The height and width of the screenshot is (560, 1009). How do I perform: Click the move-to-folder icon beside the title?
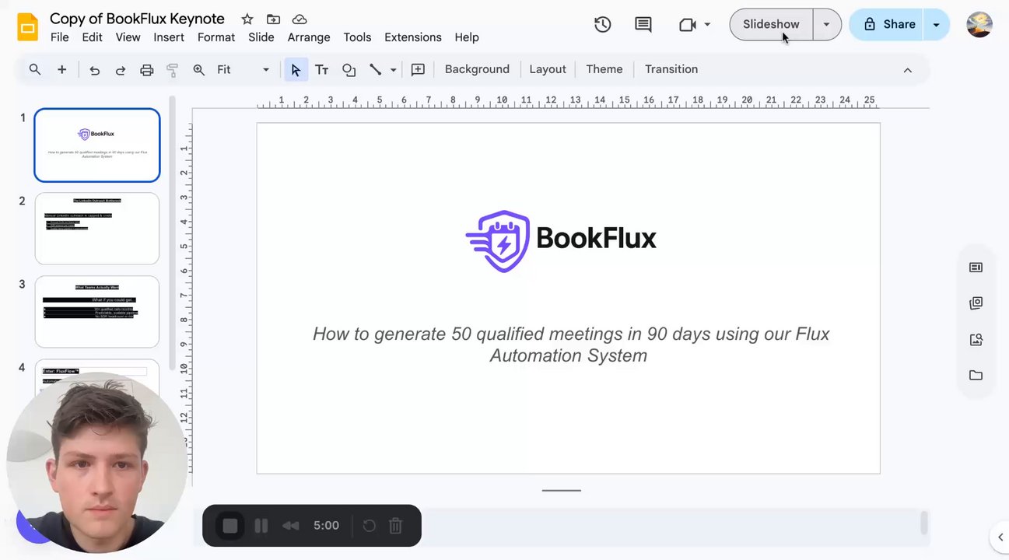click(x=273, y=19)
